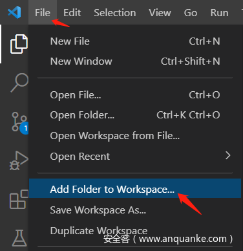Open the Testing flask icon
Screen dimensions: 243x251
tap(19, 238)
